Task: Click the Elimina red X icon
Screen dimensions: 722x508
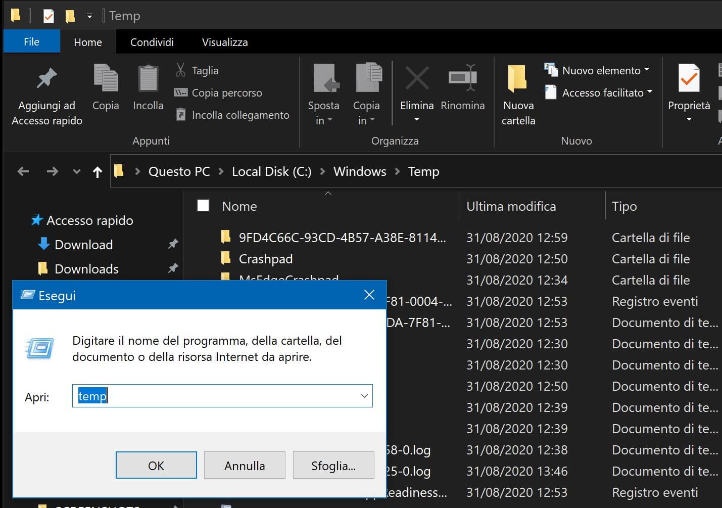Action: (x=417, y=79)
